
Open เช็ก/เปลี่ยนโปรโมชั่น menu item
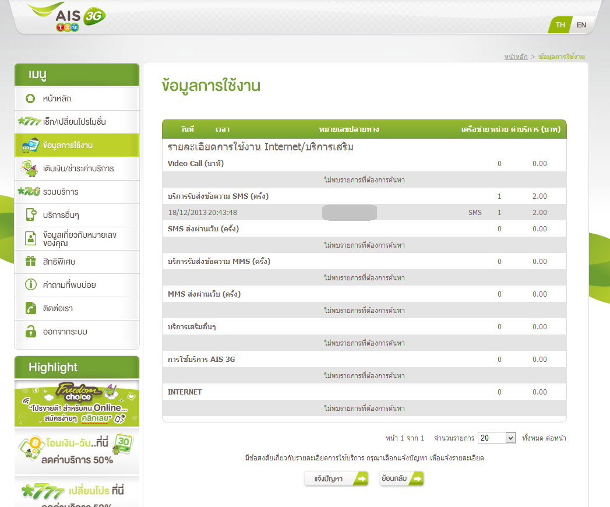coord(77,122)
